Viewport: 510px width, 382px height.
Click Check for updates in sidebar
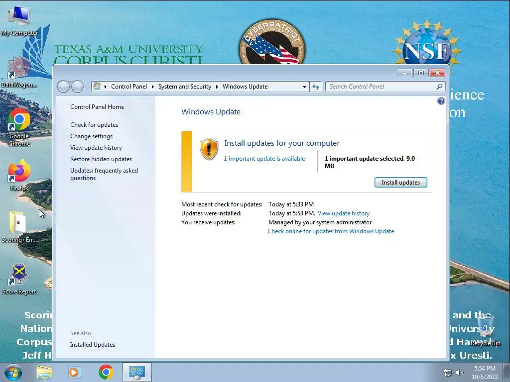tap(94, 125)
